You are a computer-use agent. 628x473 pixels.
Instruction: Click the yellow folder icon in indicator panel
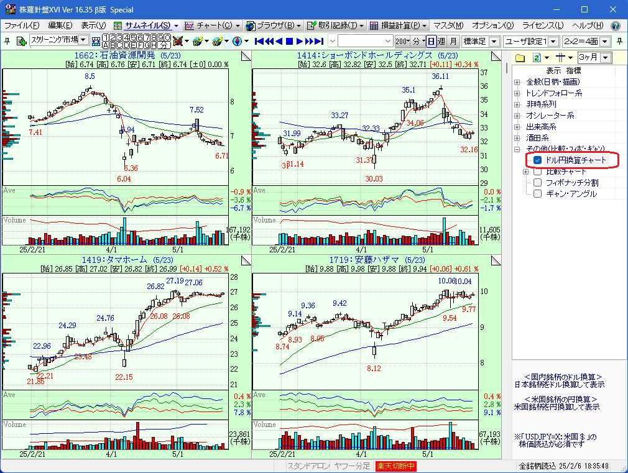tap(520, 58)
